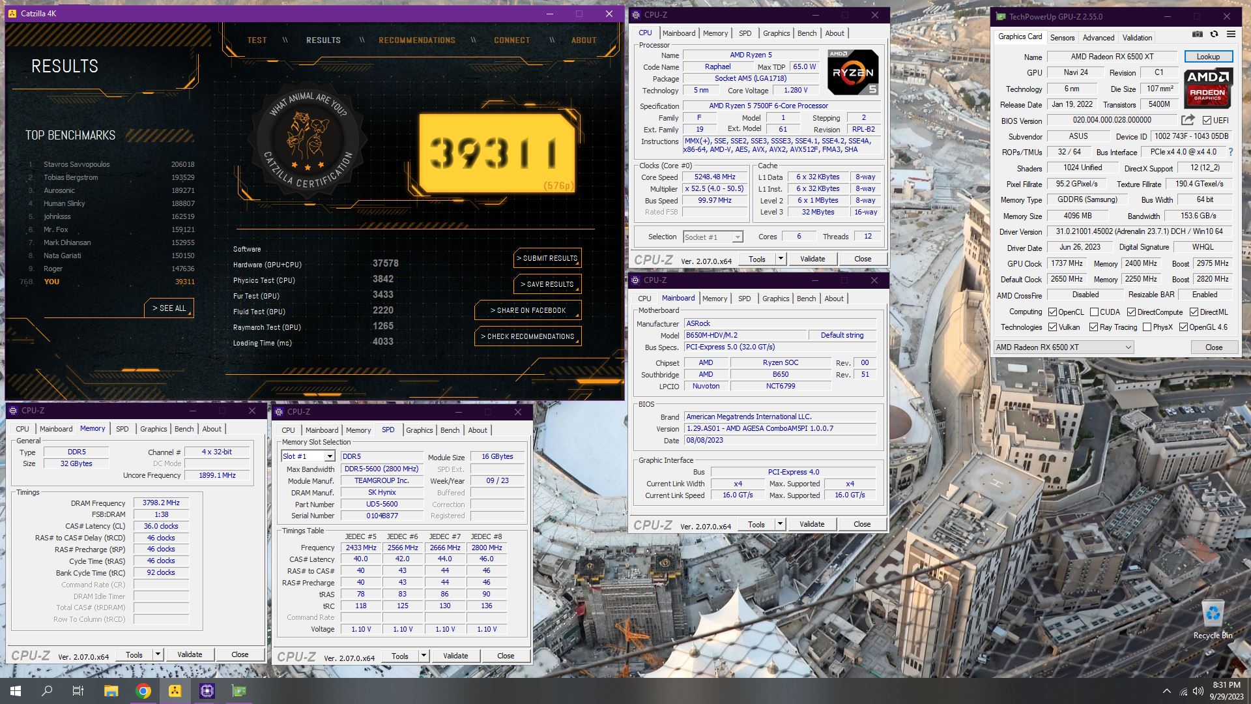This screenshot has width=1251, height=704.
Task: Select the Bench tab in CPU-Z CPU window
Action: click(x=807, y=33)
